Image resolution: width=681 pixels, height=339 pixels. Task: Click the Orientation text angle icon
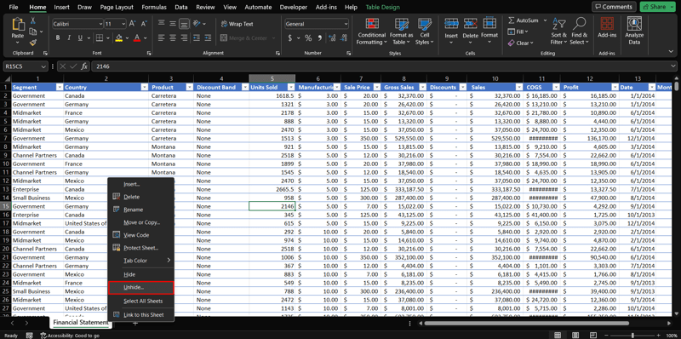197,24
